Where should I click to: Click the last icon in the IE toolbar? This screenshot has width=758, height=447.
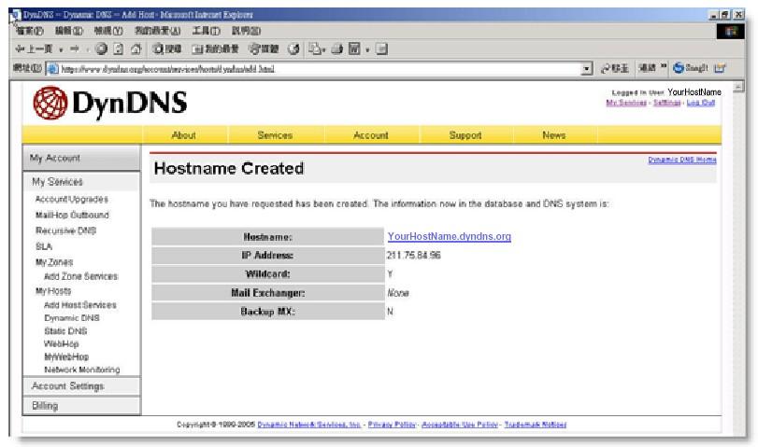(x=382, y=49)
